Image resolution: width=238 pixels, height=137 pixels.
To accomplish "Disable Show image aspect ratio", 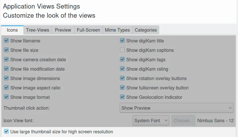I will pos(6,88).
